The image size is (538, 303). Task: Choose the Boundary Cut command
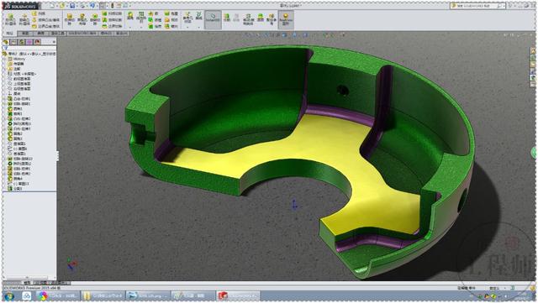tap(112, 26)
